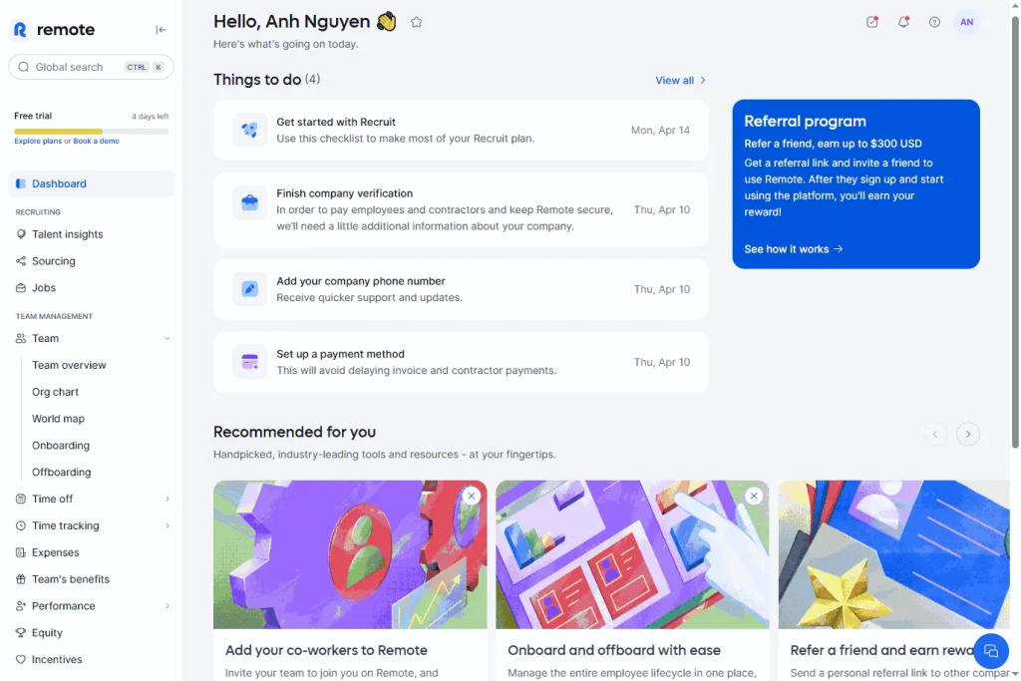Collapse the Team submenu chevron
Image resolution: width=1021 pixels, height=681 pixels.
click(x=167, y=339)
